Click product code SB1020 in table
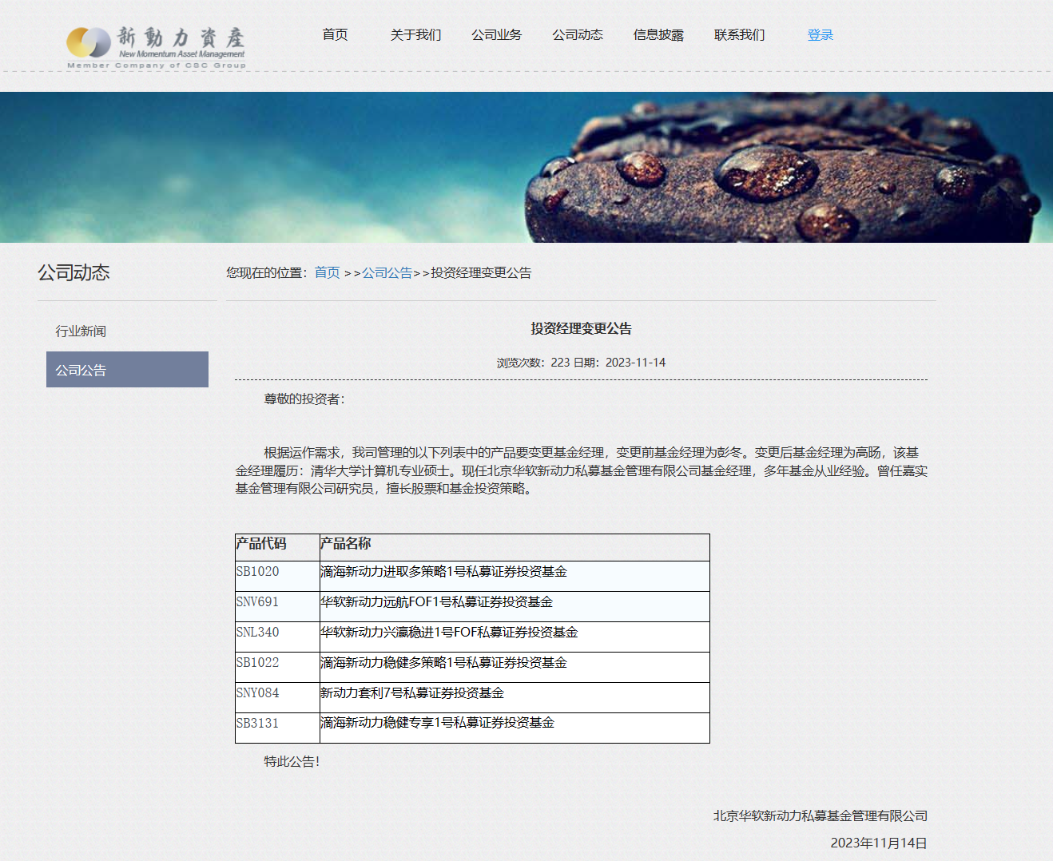This screenshot has width=1053, height=861. point(257,572)
